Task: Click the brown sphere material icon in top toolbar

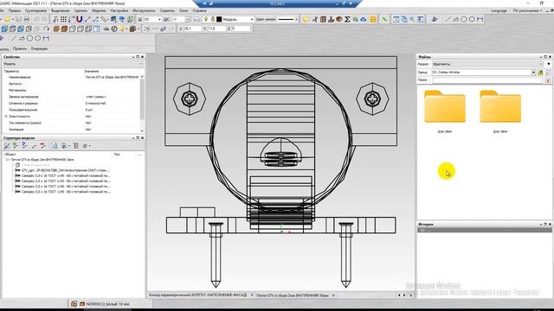Action: (x=339, y=19)
